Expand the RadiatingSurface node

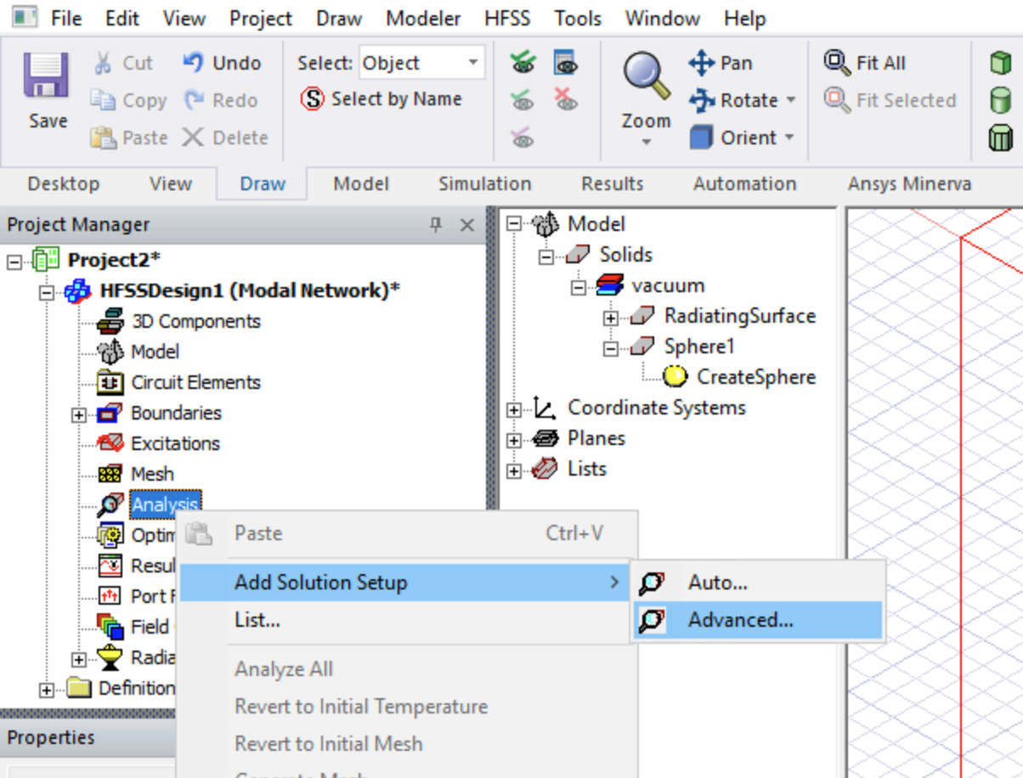[x=610, y=318]
